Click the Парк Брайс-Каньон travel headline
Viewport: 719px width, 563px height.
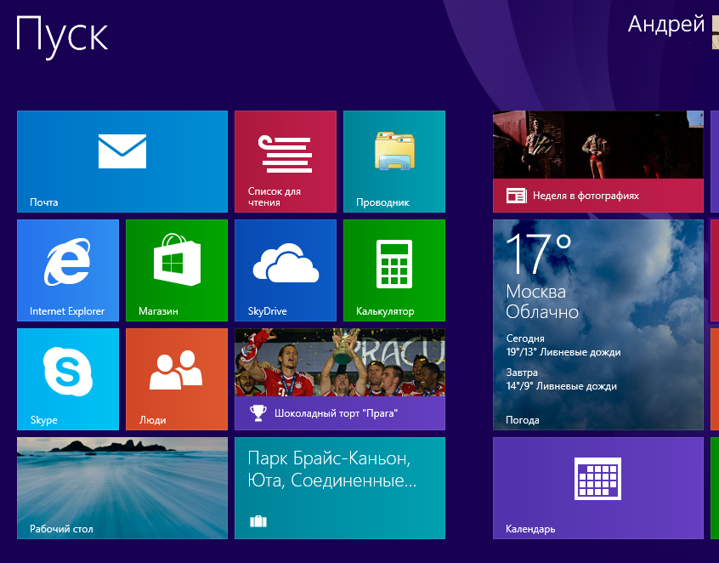pos(332,469)
